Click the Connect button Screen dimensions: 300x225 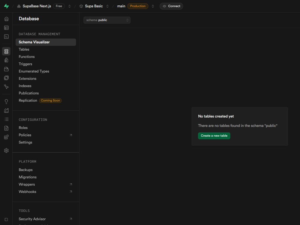click(171, 6)
